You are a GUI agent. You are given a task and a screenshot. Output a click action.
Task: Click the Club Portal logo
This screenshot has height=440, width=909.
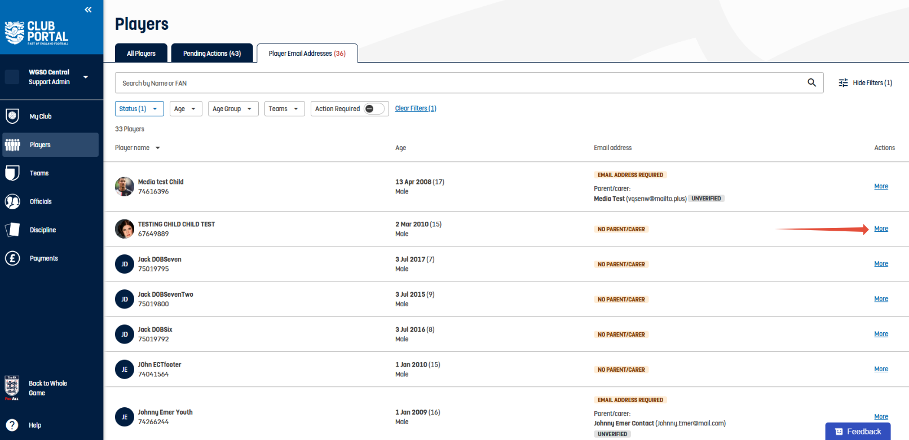[x=37, y=33]
